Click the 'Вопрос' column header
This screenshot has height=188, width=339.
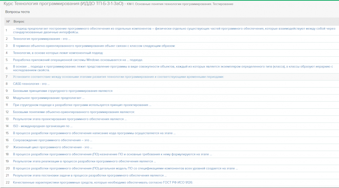[x=19, y=22]
